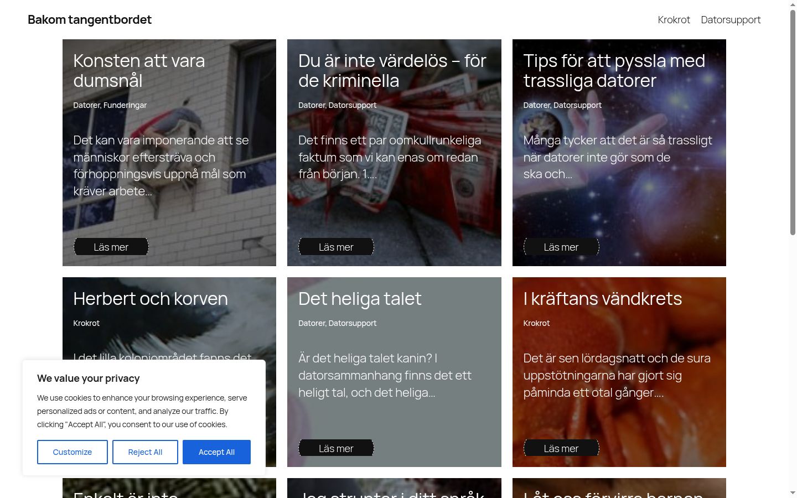This screenshot has height=498, width=797.
Task: Click 'Läs mer' under Det heliga talet
Action: [336, 448]
